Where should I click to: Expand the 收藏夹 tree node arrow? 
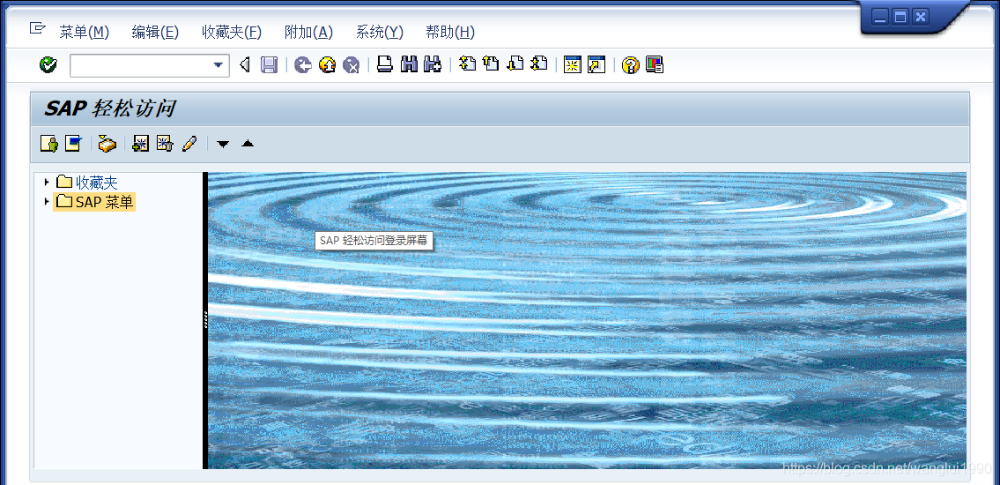47,182
